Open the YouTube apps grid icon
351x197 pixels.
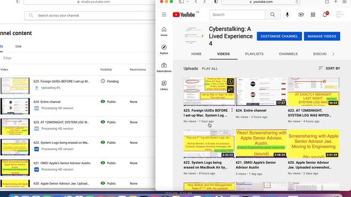click(313, 15)
